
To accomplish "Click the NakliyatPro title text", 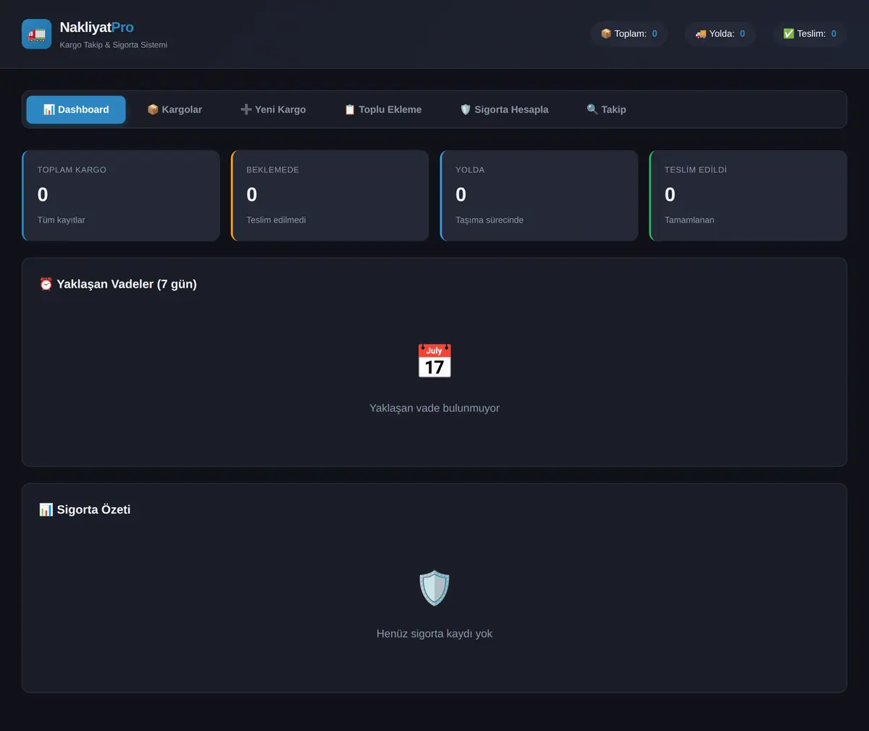I will pyautogui.click(x=96, y=28).
